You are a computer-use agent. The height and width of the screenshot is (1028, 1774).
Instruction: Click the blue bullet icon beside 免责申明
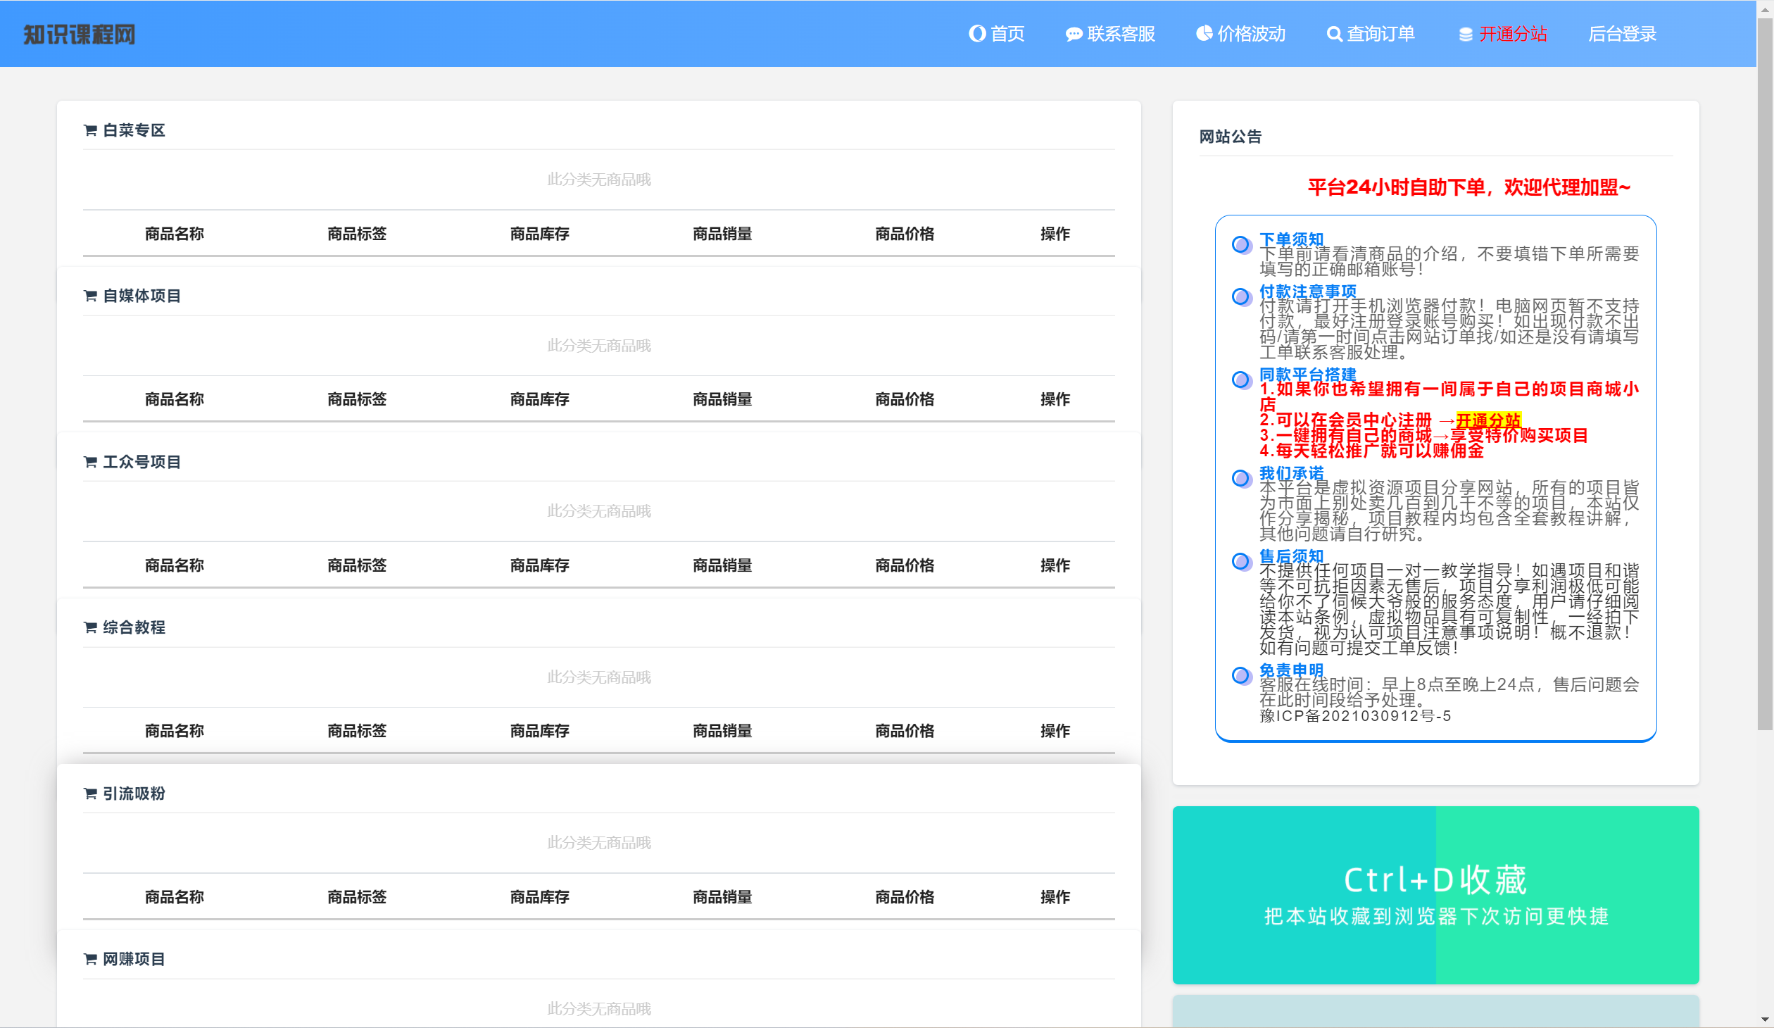click(x=1241, y=675)
